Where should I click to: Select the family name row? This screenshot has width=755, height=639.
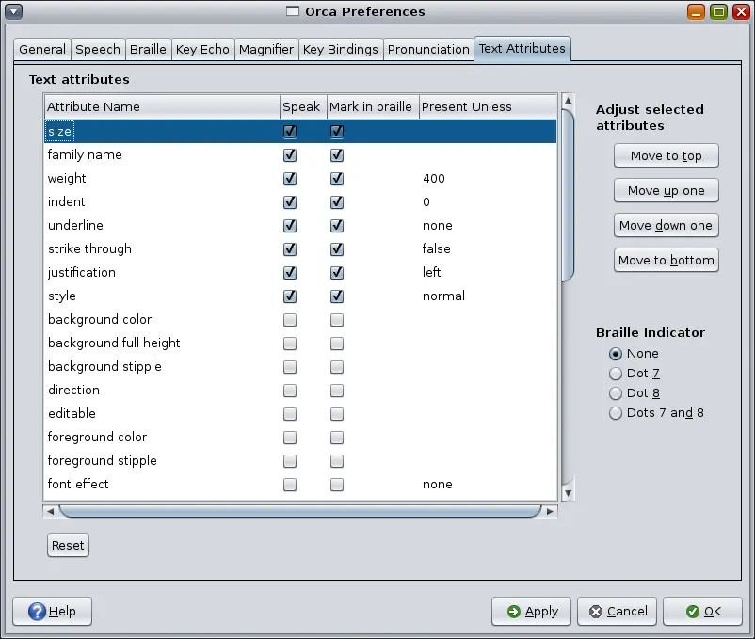point(300,155)
